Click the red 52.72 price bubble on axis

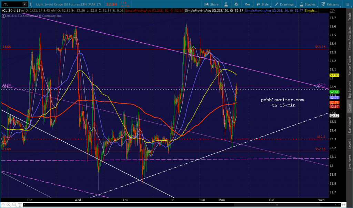[334, 102]
